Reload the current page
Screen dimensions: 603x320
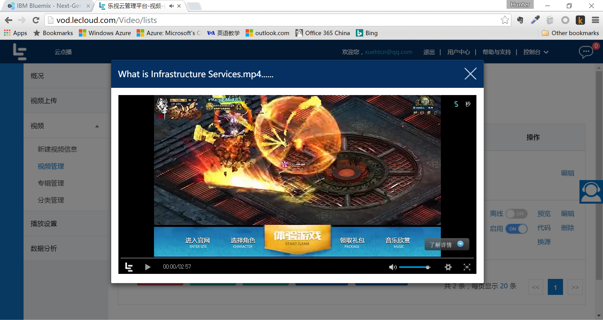pyautogui.click(x=36, y=20)
